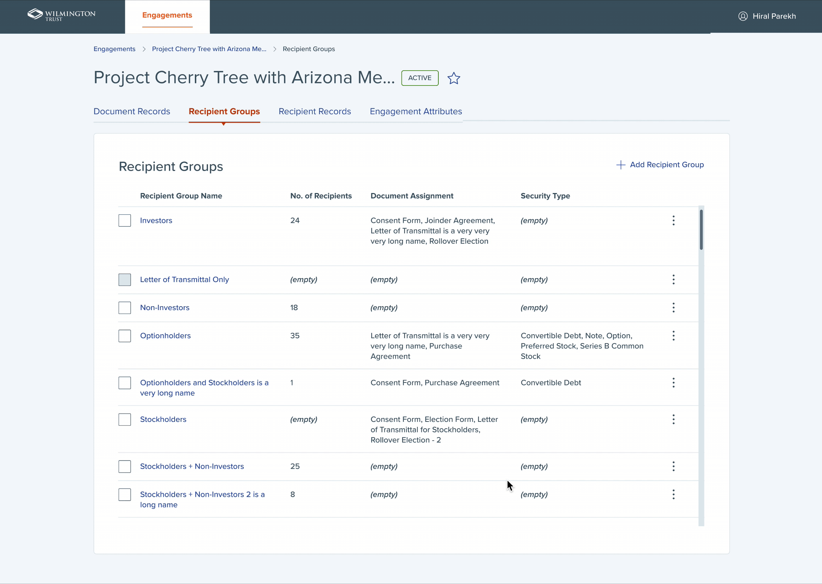The width and height of the screenshot is (822, 584).
Task: Tick the Stockholders row checkbox
Action: pos(125,419)
